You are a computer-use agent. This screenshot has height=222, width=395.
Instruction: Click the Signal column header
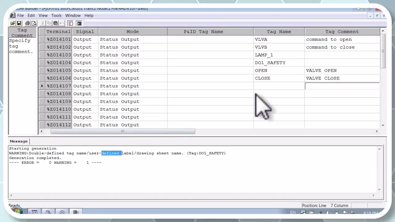pyautogui.click(x=85, y=31)
